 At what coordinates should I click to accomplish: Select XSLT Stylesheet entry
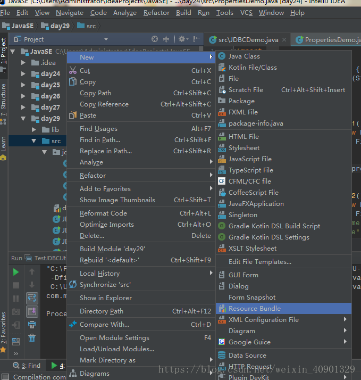point(283,248)
